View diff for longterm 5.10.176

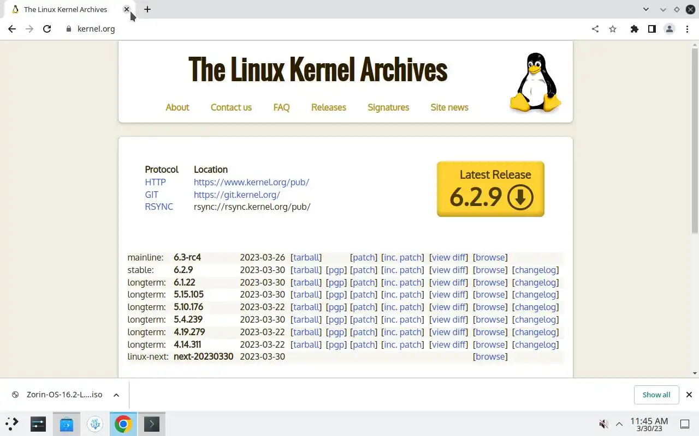(449, 307)
